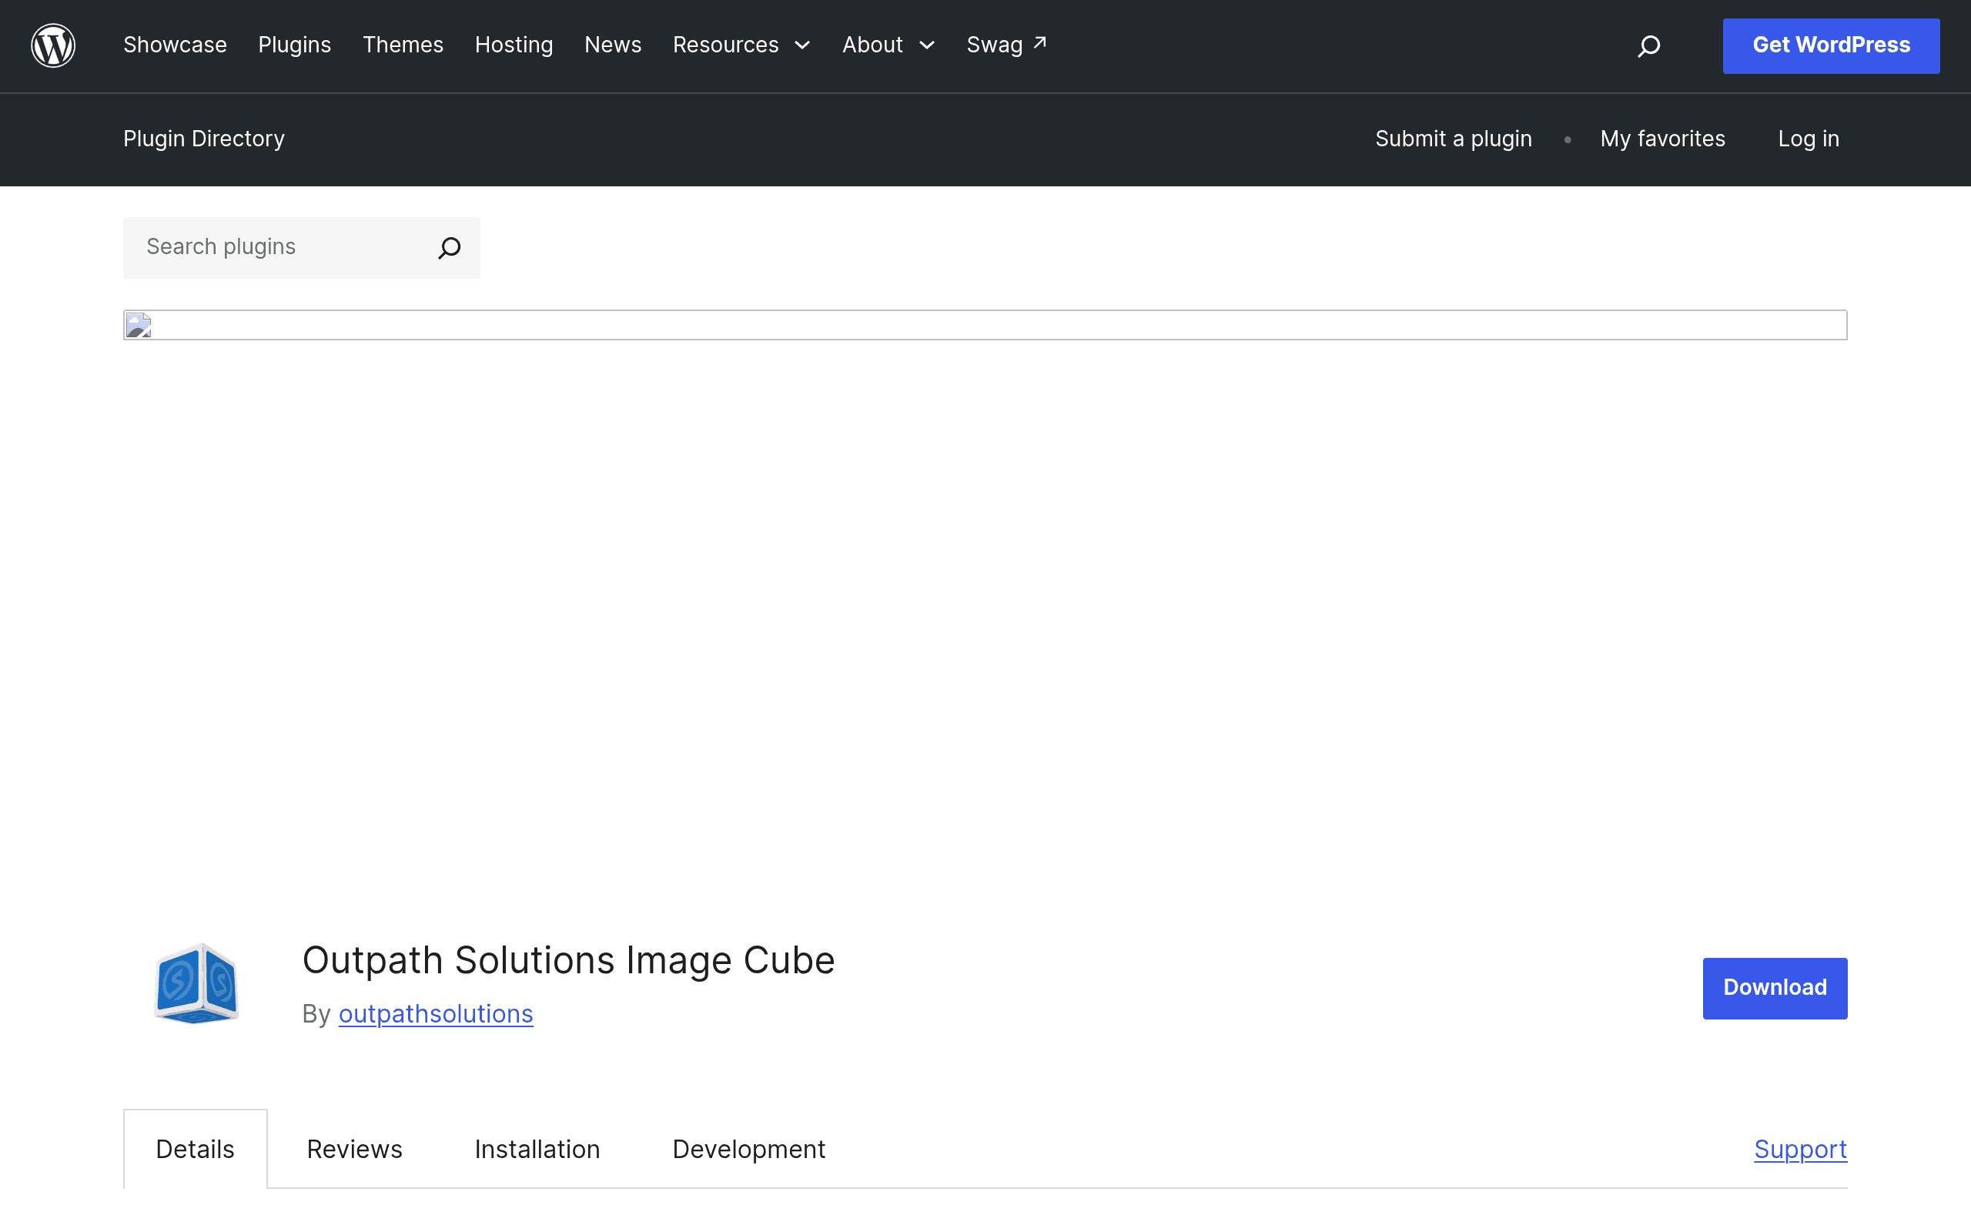Click the search plugins magnifier icon

[450, 248]
